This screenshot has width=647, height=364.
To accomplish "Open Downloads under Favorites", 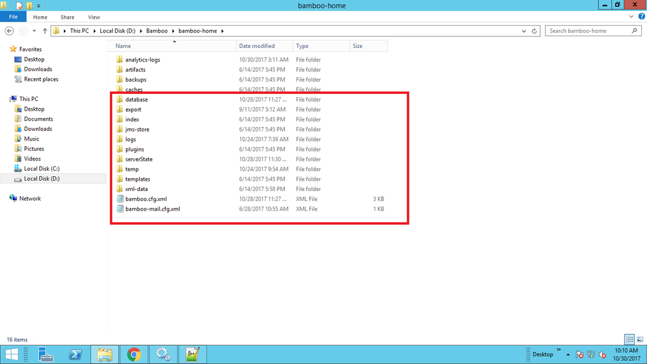I will [38, 69].
